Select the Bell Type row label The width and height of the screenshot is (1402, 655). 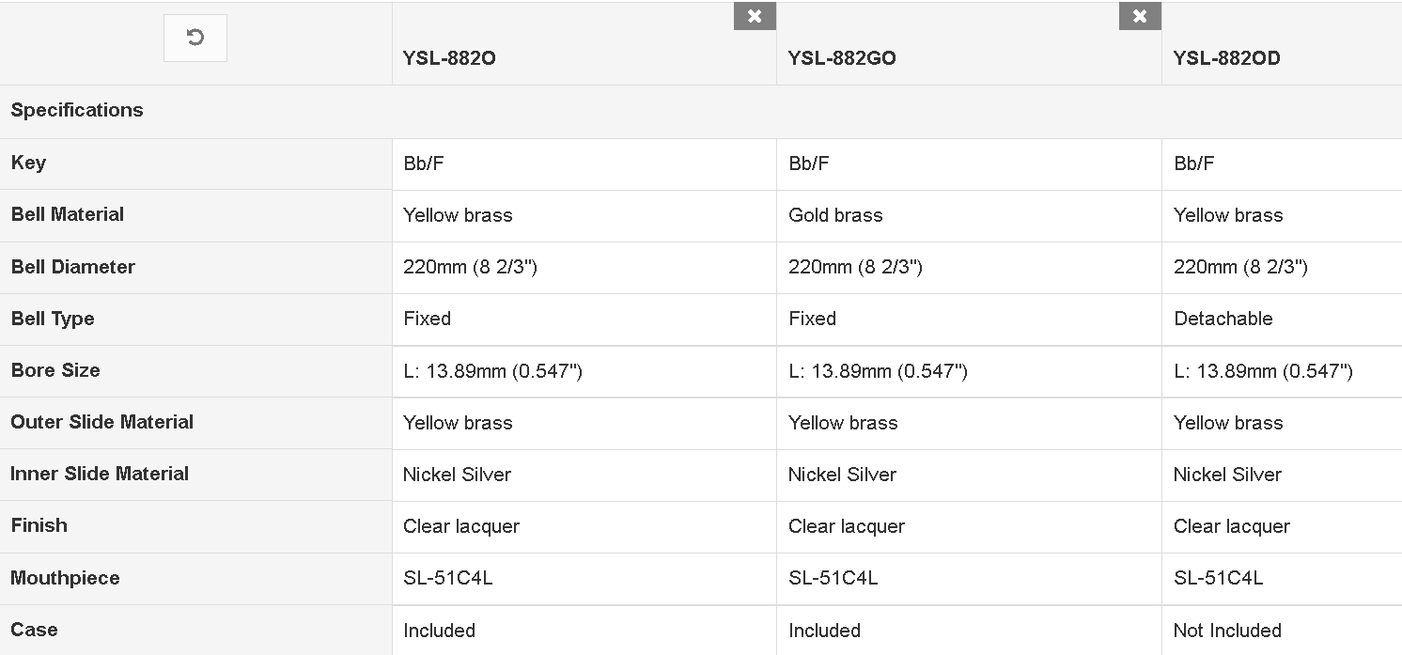(x=53, y=319)
